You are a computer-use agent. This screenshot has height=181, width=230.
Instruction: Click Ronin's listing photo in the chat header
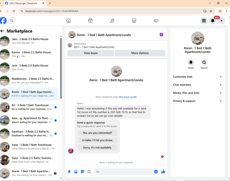72,35
